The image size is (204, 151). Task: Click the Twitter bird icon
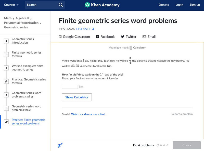point(123,37)
